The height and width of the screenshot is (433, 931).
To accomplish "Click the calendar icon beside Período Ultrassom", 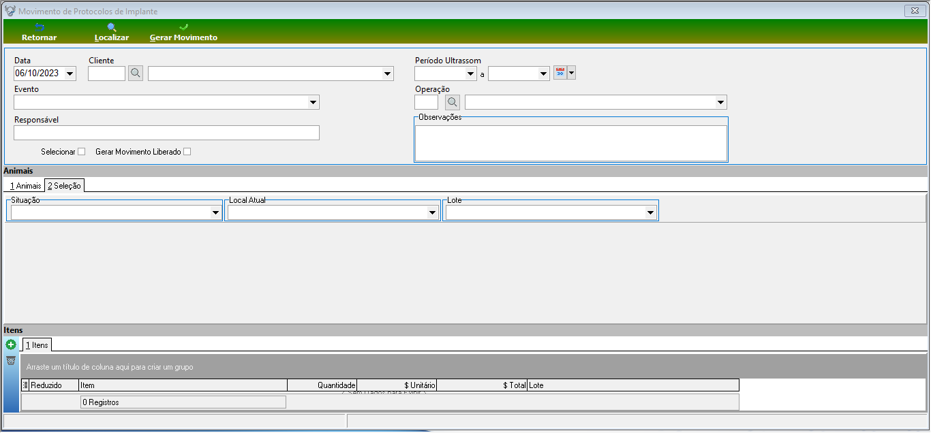I will pyautogui.click(x=560, y=73).
